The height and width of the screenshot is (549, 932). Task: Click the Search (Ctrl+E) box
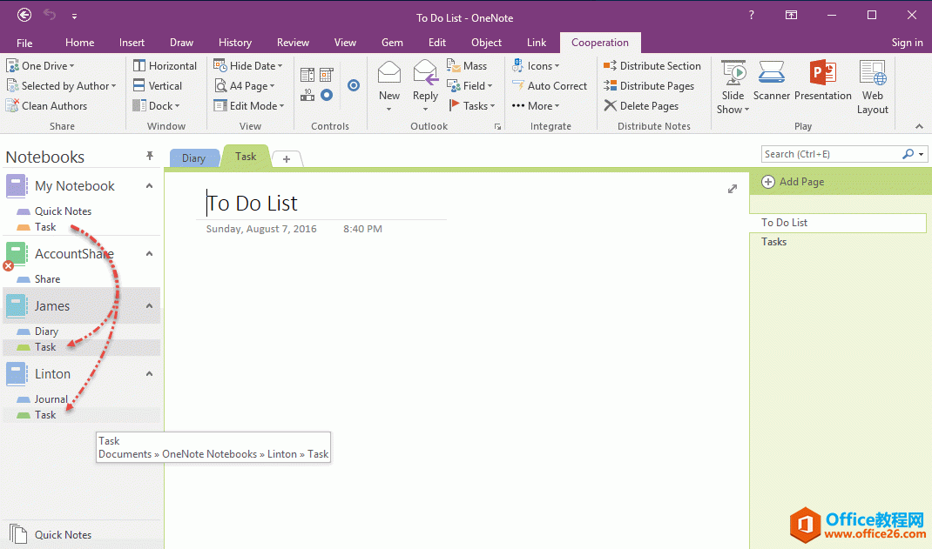coord(829,154)
